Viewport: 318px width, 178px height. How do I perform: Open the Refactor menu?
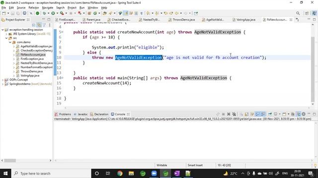click(x=34, y=8)
